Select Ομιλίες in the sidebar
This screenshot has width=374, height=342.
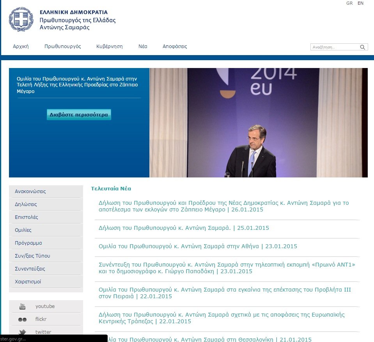point(23,230)
